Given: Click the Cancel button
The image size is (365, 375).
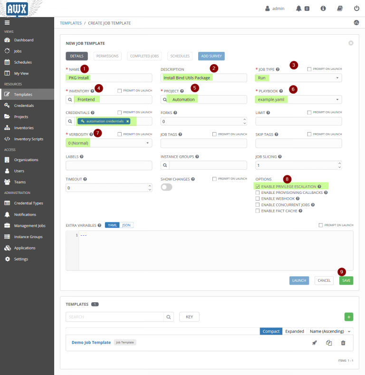Looking at the screenshot, I should [324, 280].
